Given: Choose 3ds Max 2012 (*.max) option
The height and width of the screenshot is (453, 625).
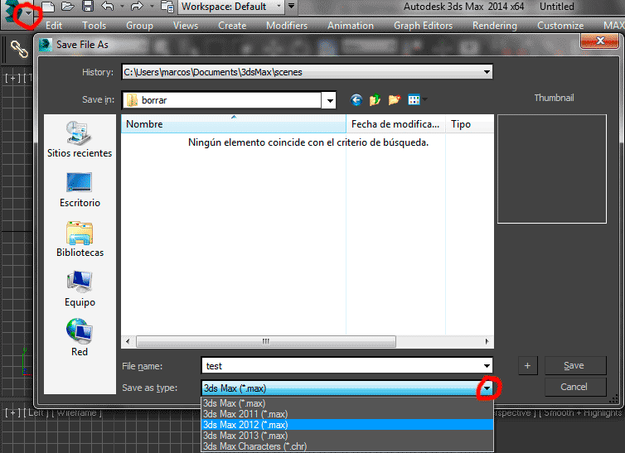Looking at the screenshot, I should pyautogui.click(x=347, y=425).
